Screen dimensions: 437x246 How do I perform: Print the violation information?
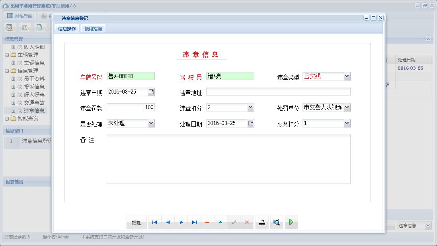(262, 222)
